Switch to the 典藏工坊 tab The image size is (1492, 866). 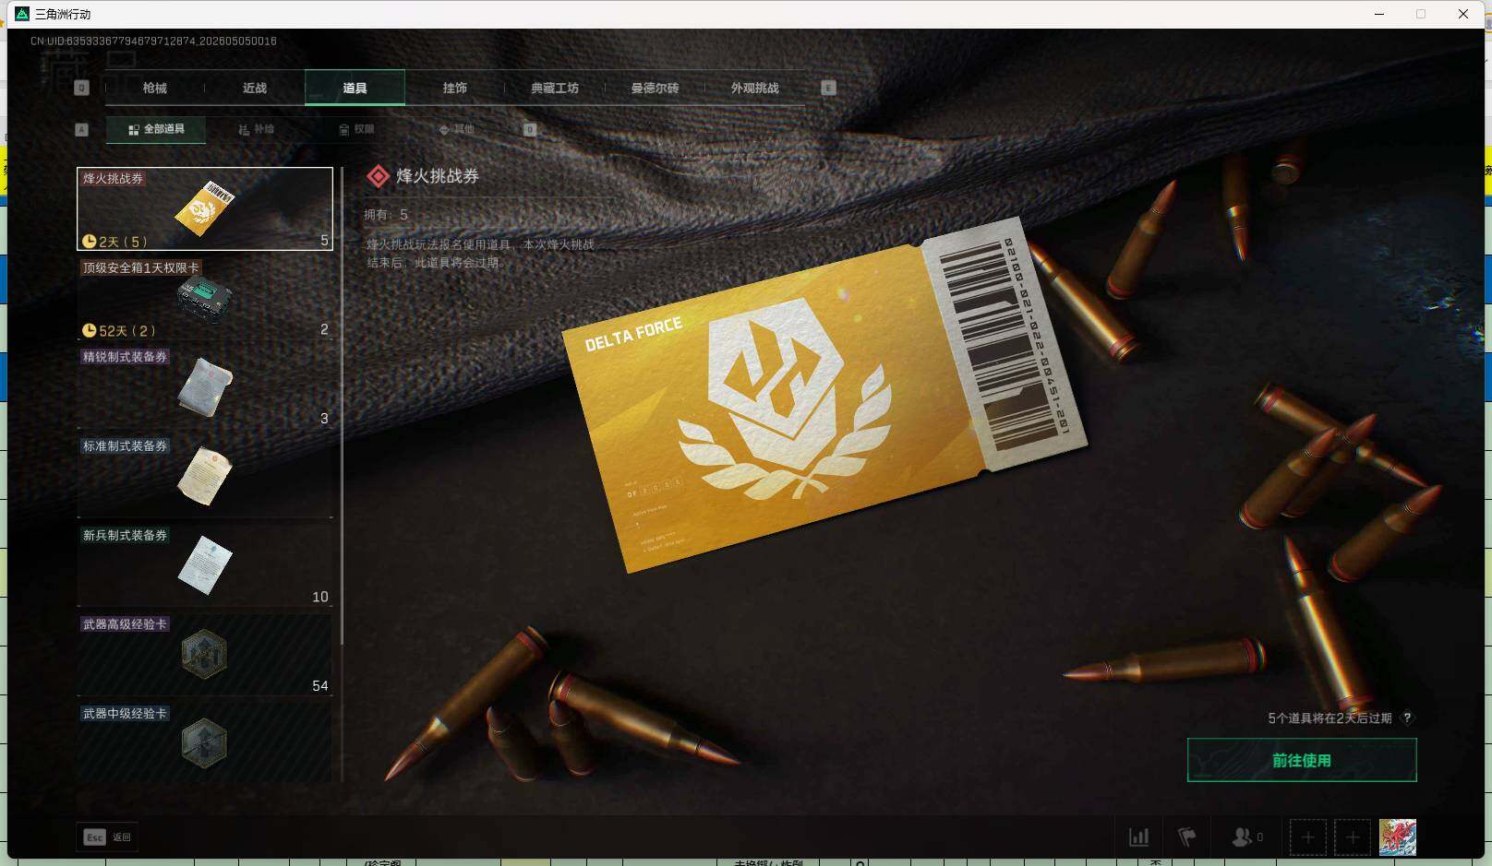coord(555,88)
